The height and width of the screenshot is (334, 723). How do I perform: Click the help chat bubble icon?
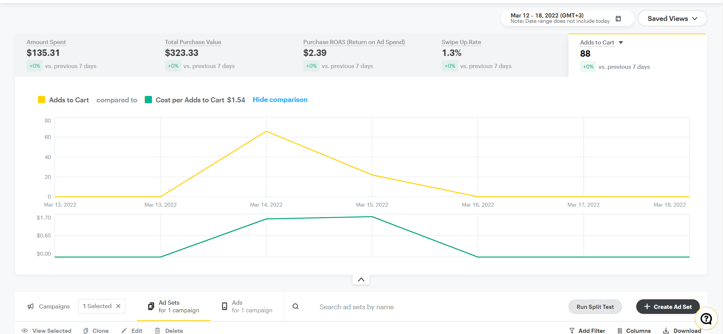click(706, 318)
